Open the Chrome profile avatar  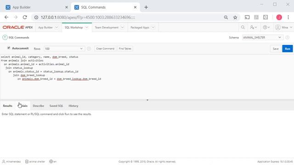pos(279,17)
